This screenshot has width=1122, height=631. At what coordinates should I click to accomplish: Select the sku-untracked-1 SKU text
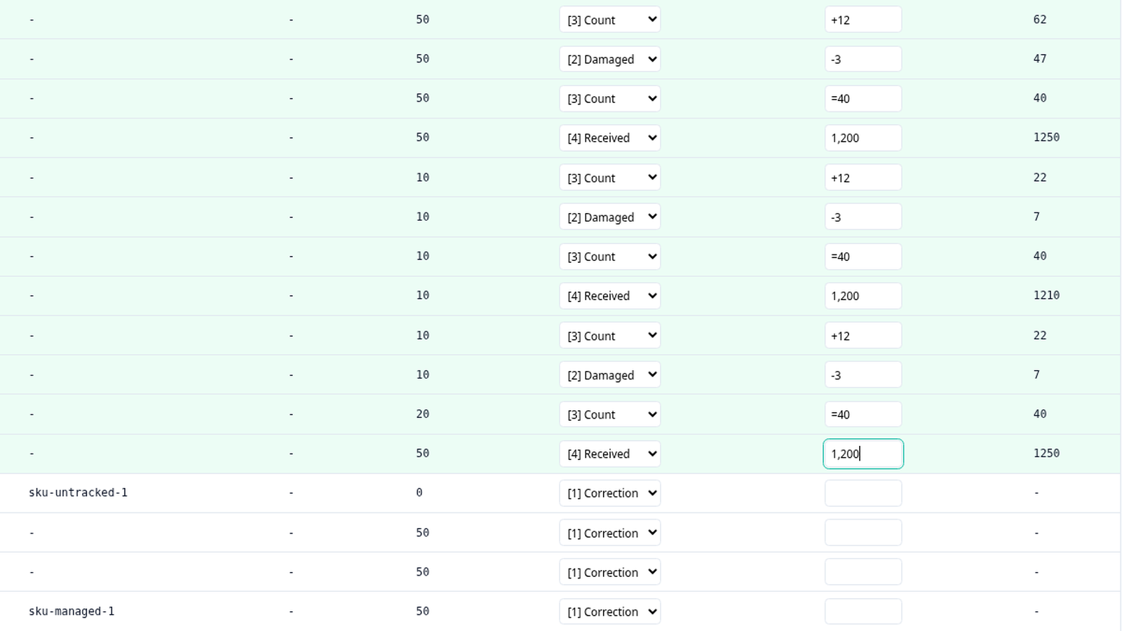[78, 492]
